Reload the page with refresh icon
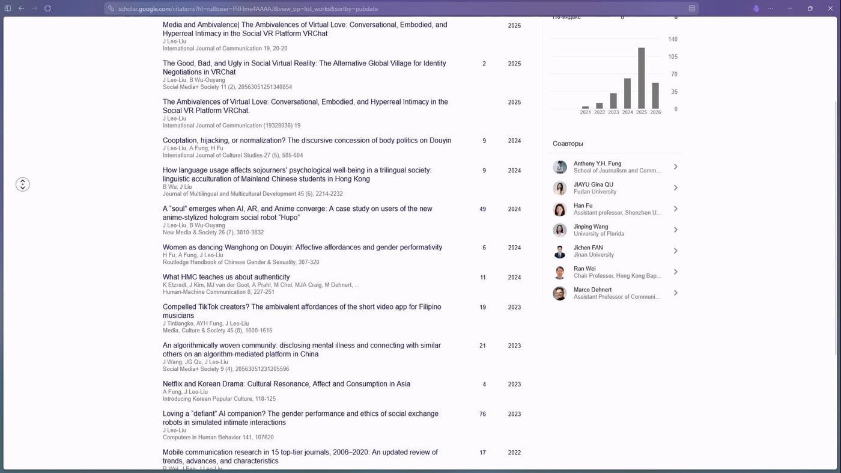The width and height of the screenshot is (841, 473). (47, 8)
